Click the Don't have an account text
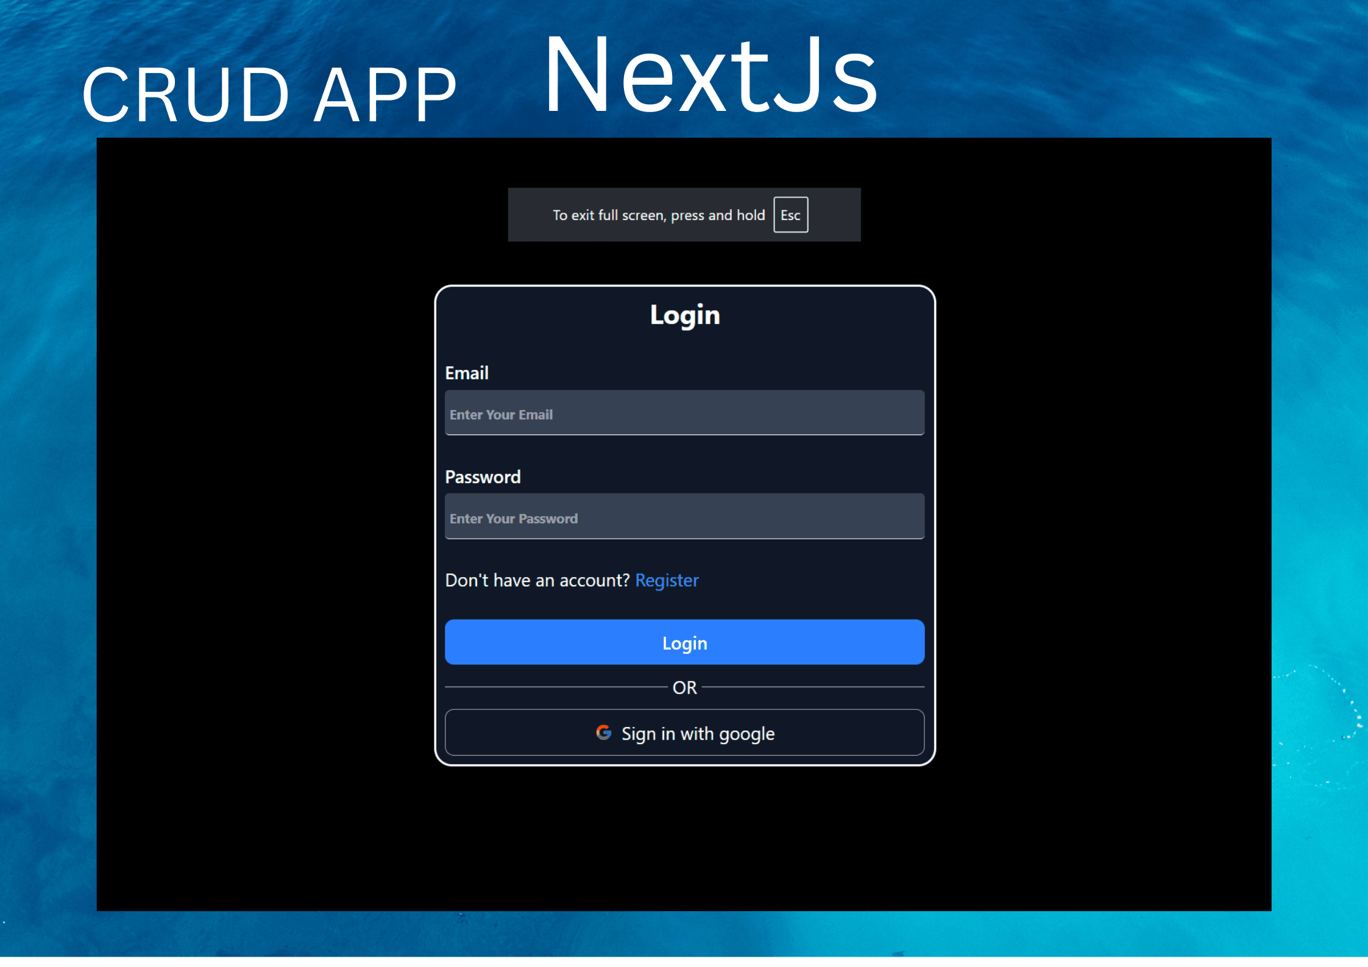 click(537, 581)
